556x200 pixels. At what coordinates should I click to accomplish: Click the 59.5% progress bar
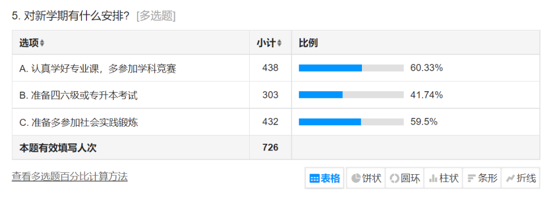click(x=351, y=122)
